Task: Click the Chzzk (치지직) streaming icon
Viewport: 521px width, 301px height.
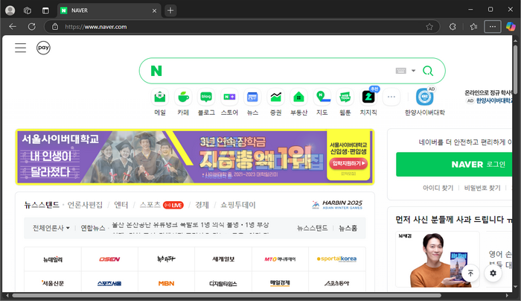Action: tap(368, 98)
